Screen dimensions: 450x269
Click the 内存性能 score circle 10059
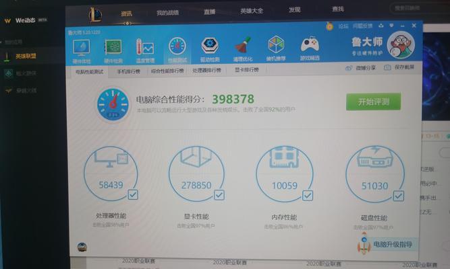(x=285, y=174)
